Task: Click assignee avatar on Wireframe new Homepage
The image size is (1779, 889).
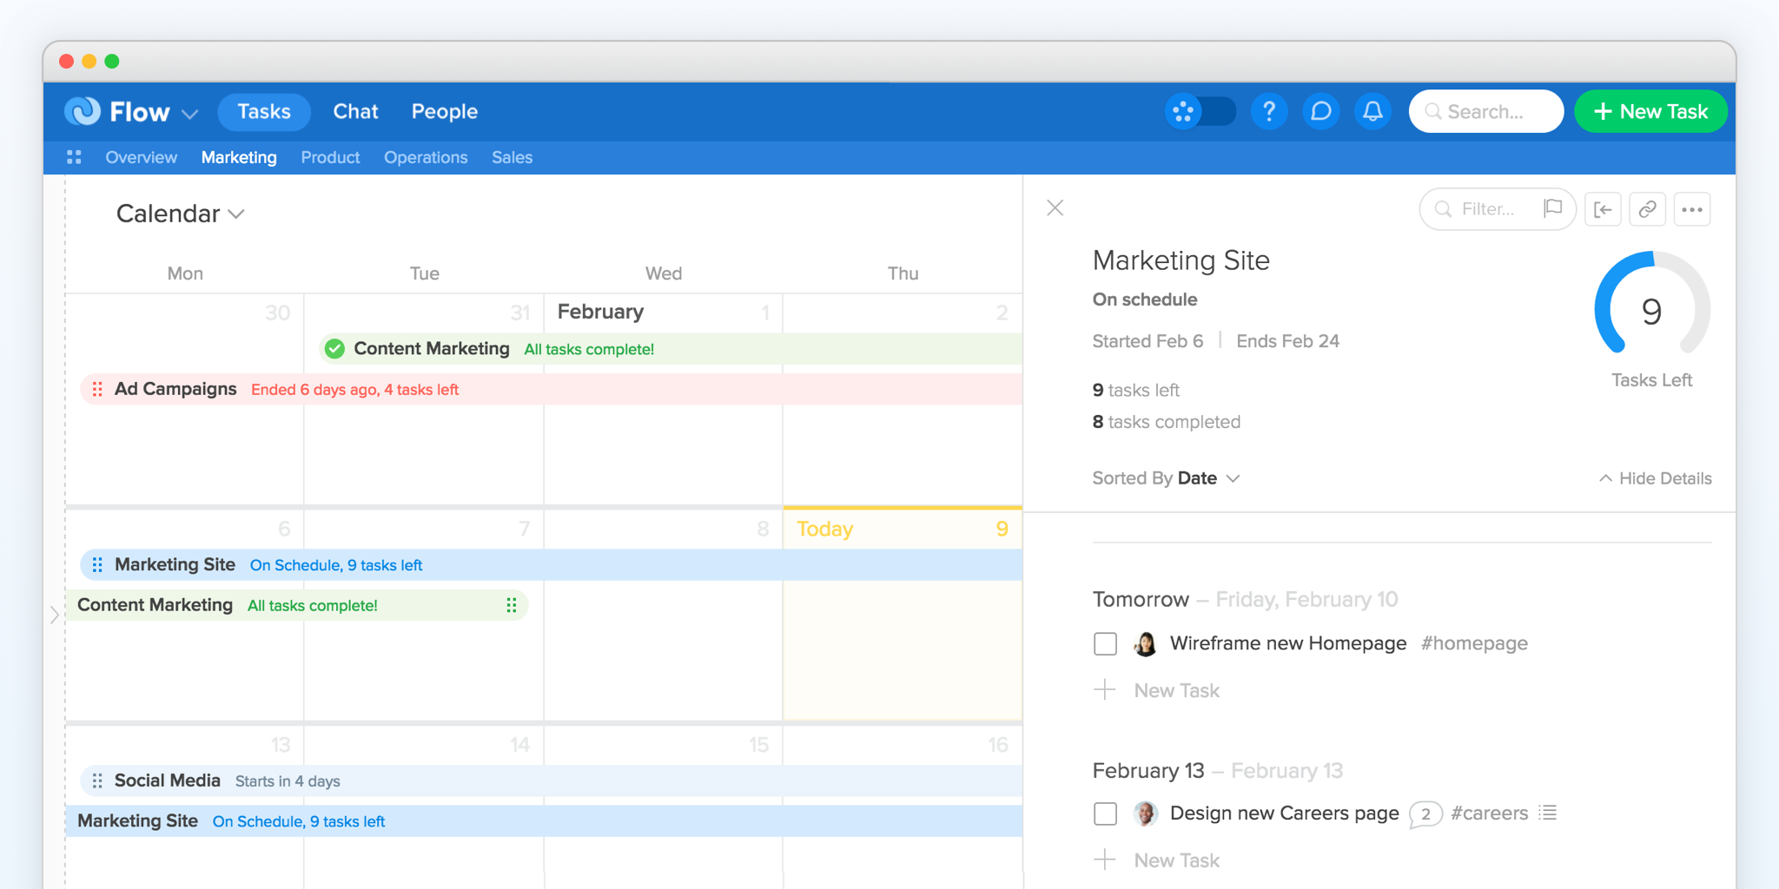Action: [x=1146, y=643]
